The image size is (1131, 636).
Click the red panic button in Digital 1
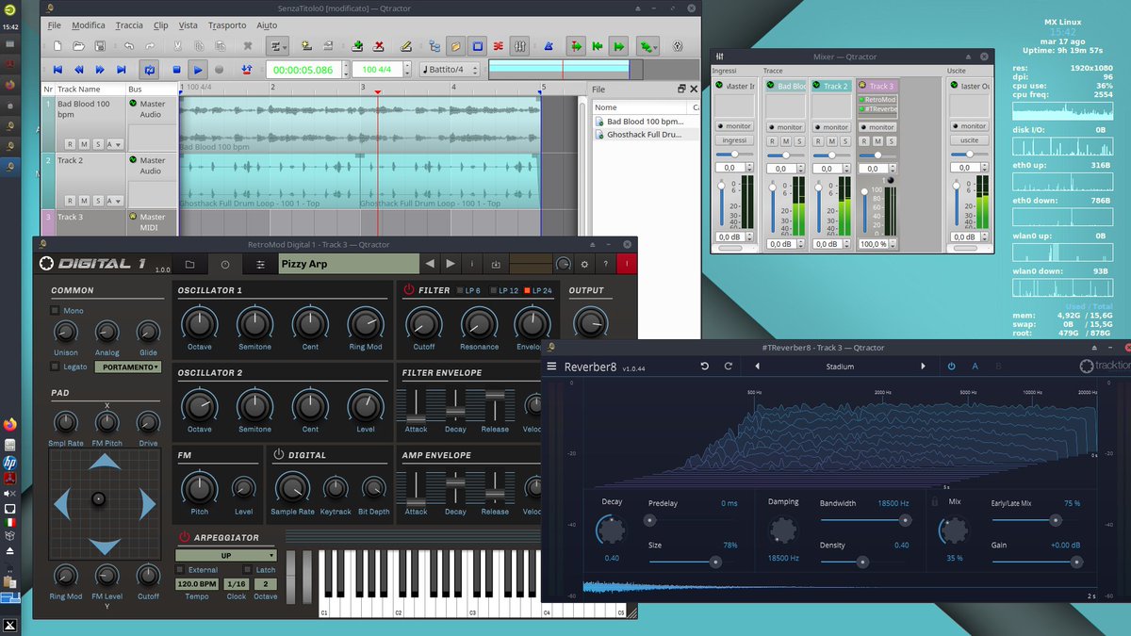tap(627, 264)
